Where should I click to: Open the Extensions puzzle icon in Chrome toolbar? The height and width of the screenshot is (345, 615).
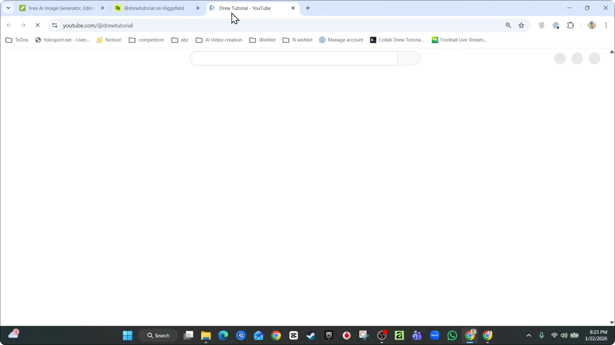(571, 25)
